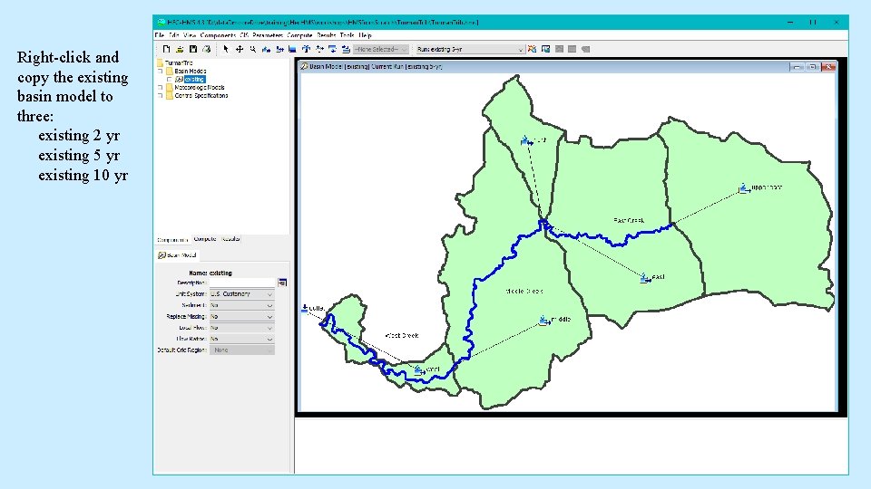Open the Flow Ratios dropdown
871x489 pixels.
coord(241,339)
